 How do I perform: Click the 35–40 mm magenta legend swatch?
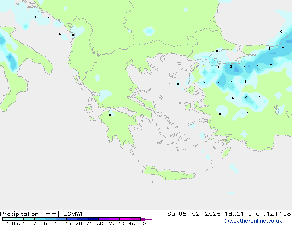tap(114, 219)
